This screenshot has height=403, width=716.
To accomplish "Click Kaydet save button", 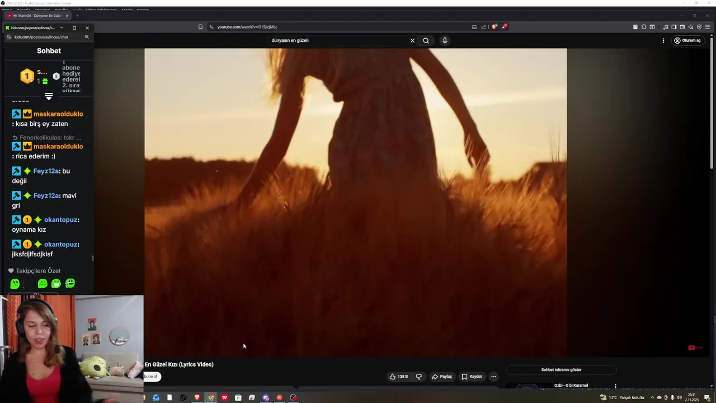I will [x=472, y=377].
